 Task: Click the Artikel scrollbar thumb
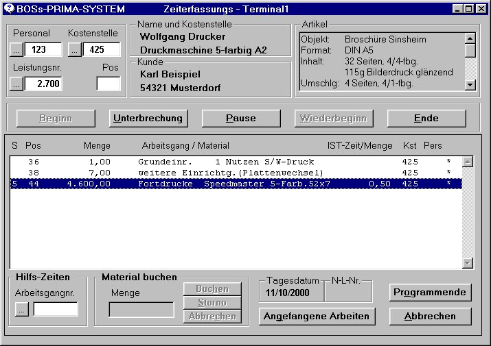(470, 51)
